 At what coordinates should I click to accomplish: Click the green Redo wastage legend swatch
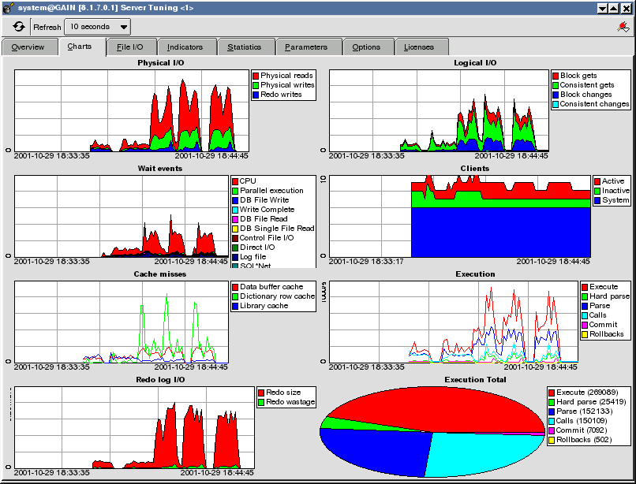(x=261, y=402)
